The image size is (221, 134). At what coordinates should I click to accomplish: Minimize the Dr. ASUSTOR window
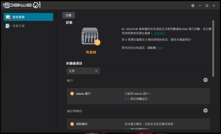click(x=200, y=5)
